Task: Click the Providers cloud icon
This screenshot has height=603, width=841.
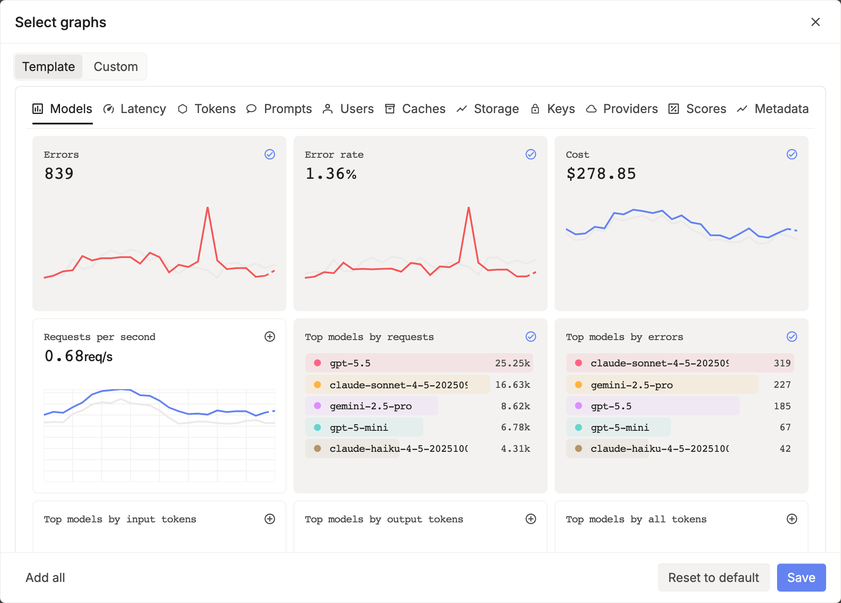Action: [x=591, y=109]
